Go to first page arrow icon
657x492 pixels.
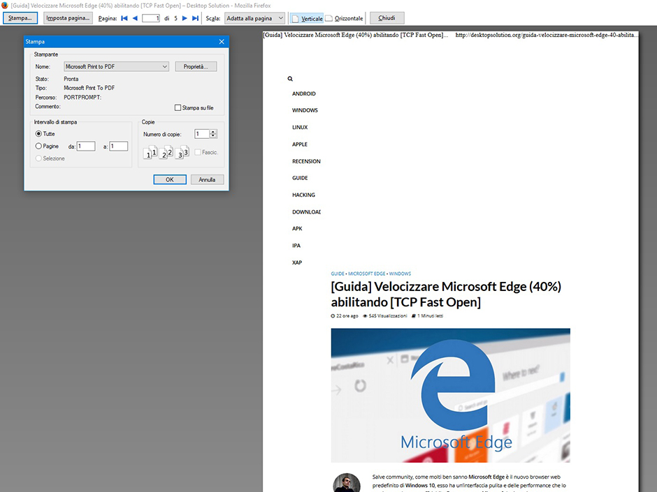point(124,18)
